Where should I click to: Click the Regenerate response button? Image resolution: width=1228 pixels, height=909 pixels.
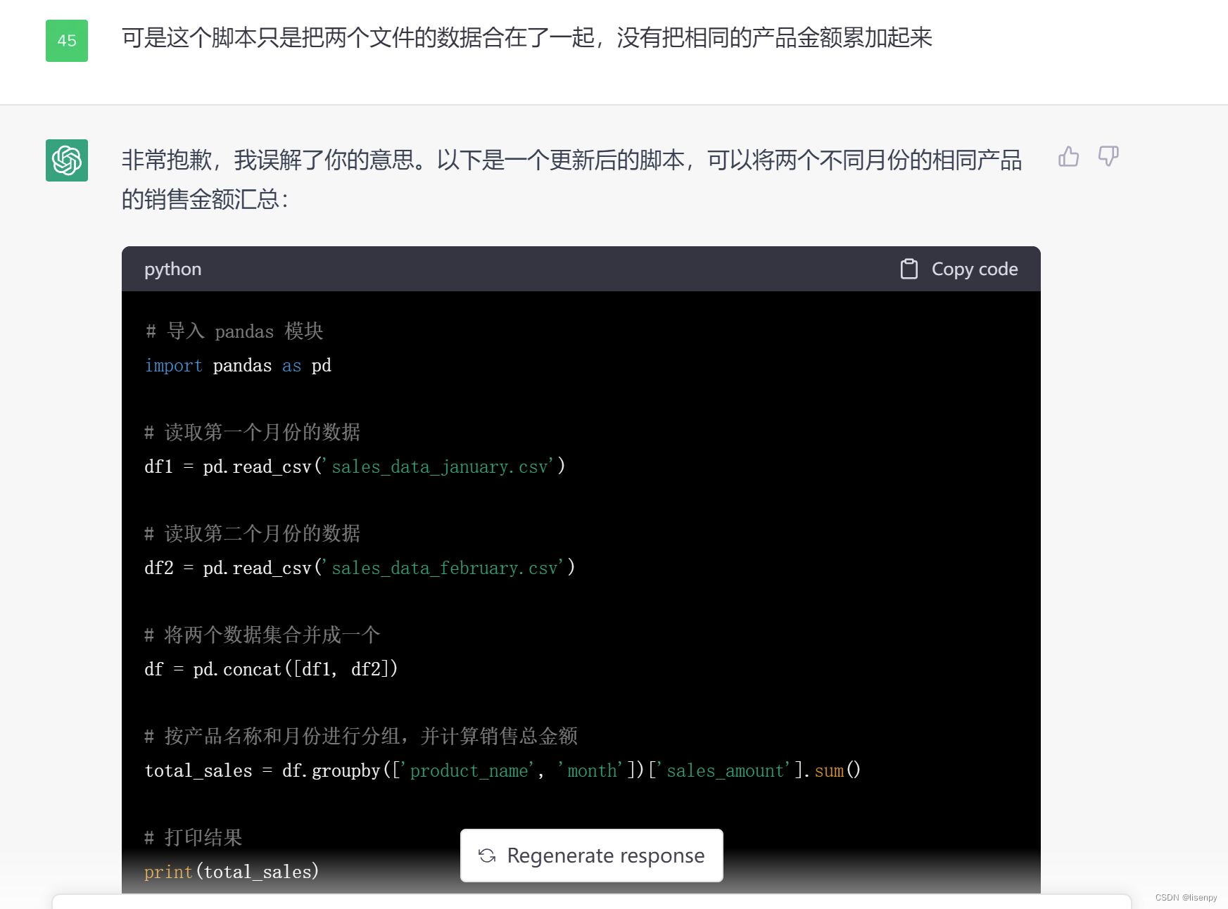(x=591, y=856)
